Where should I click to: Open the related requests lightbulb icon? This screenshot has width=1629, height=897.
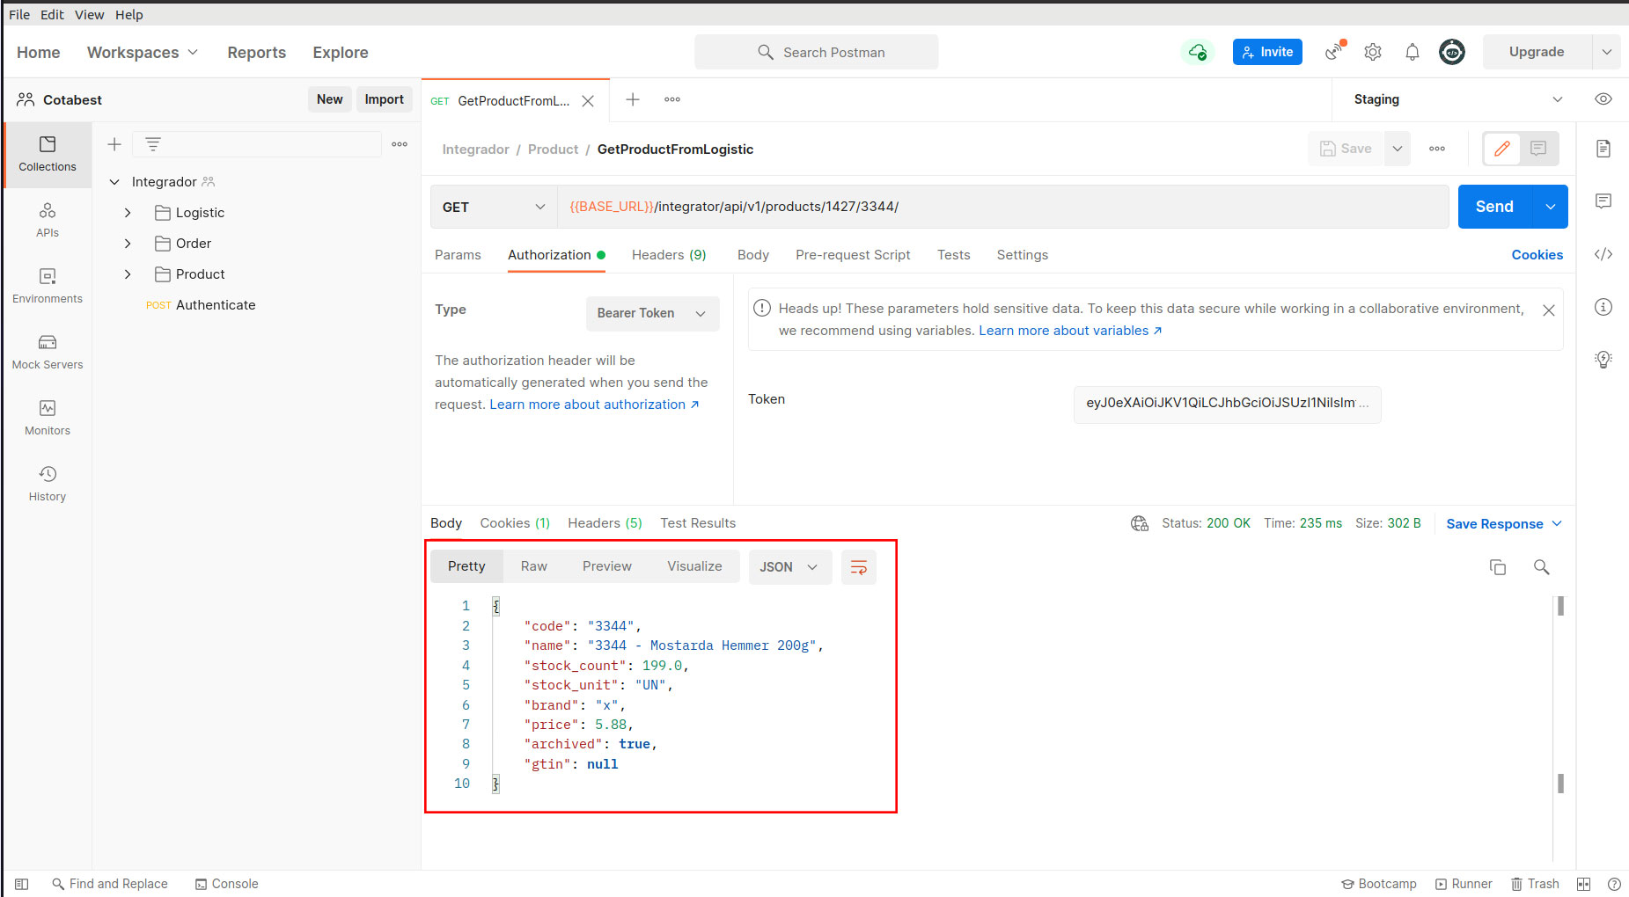coord(1603,359)
